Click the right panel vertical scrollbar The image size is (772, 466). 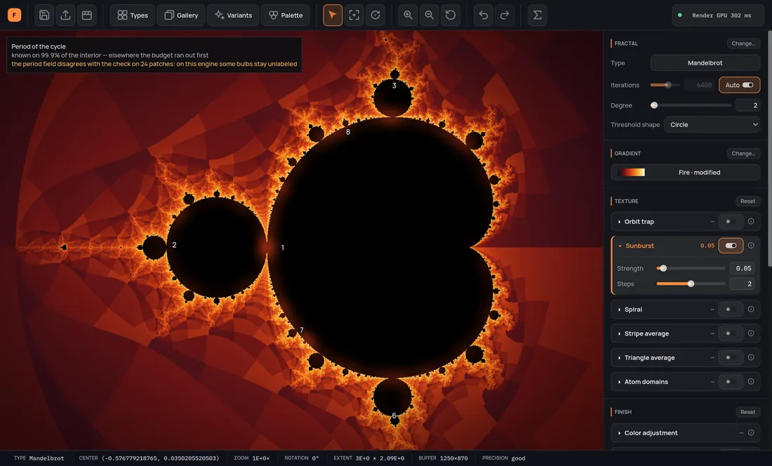(x=769, y=147)
